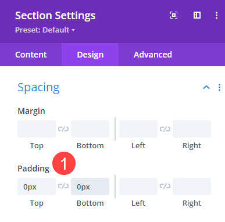The image size is (225, 222).
Task: Switch to the Content tab
Action: coord(31,55)
